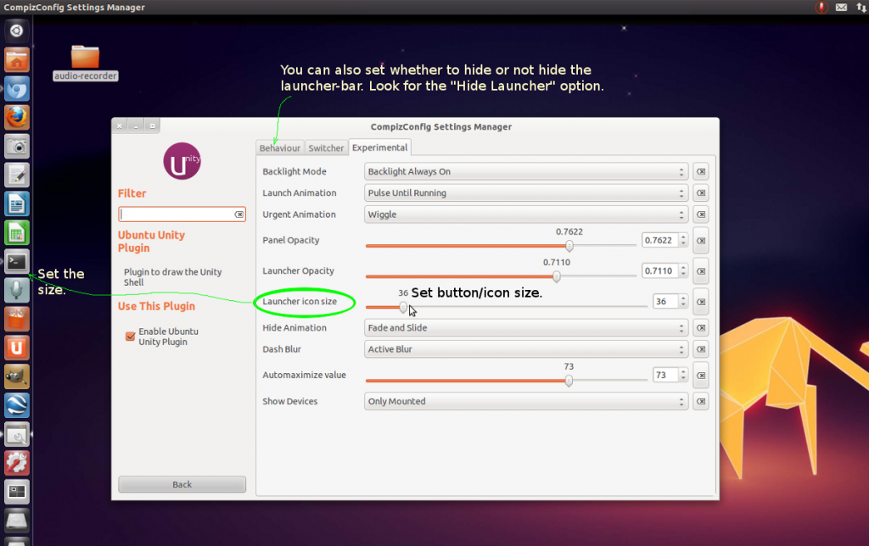This screenshot has width=869, height=546.
Task: Reset Automaximize value to its default
Action: 701,376
